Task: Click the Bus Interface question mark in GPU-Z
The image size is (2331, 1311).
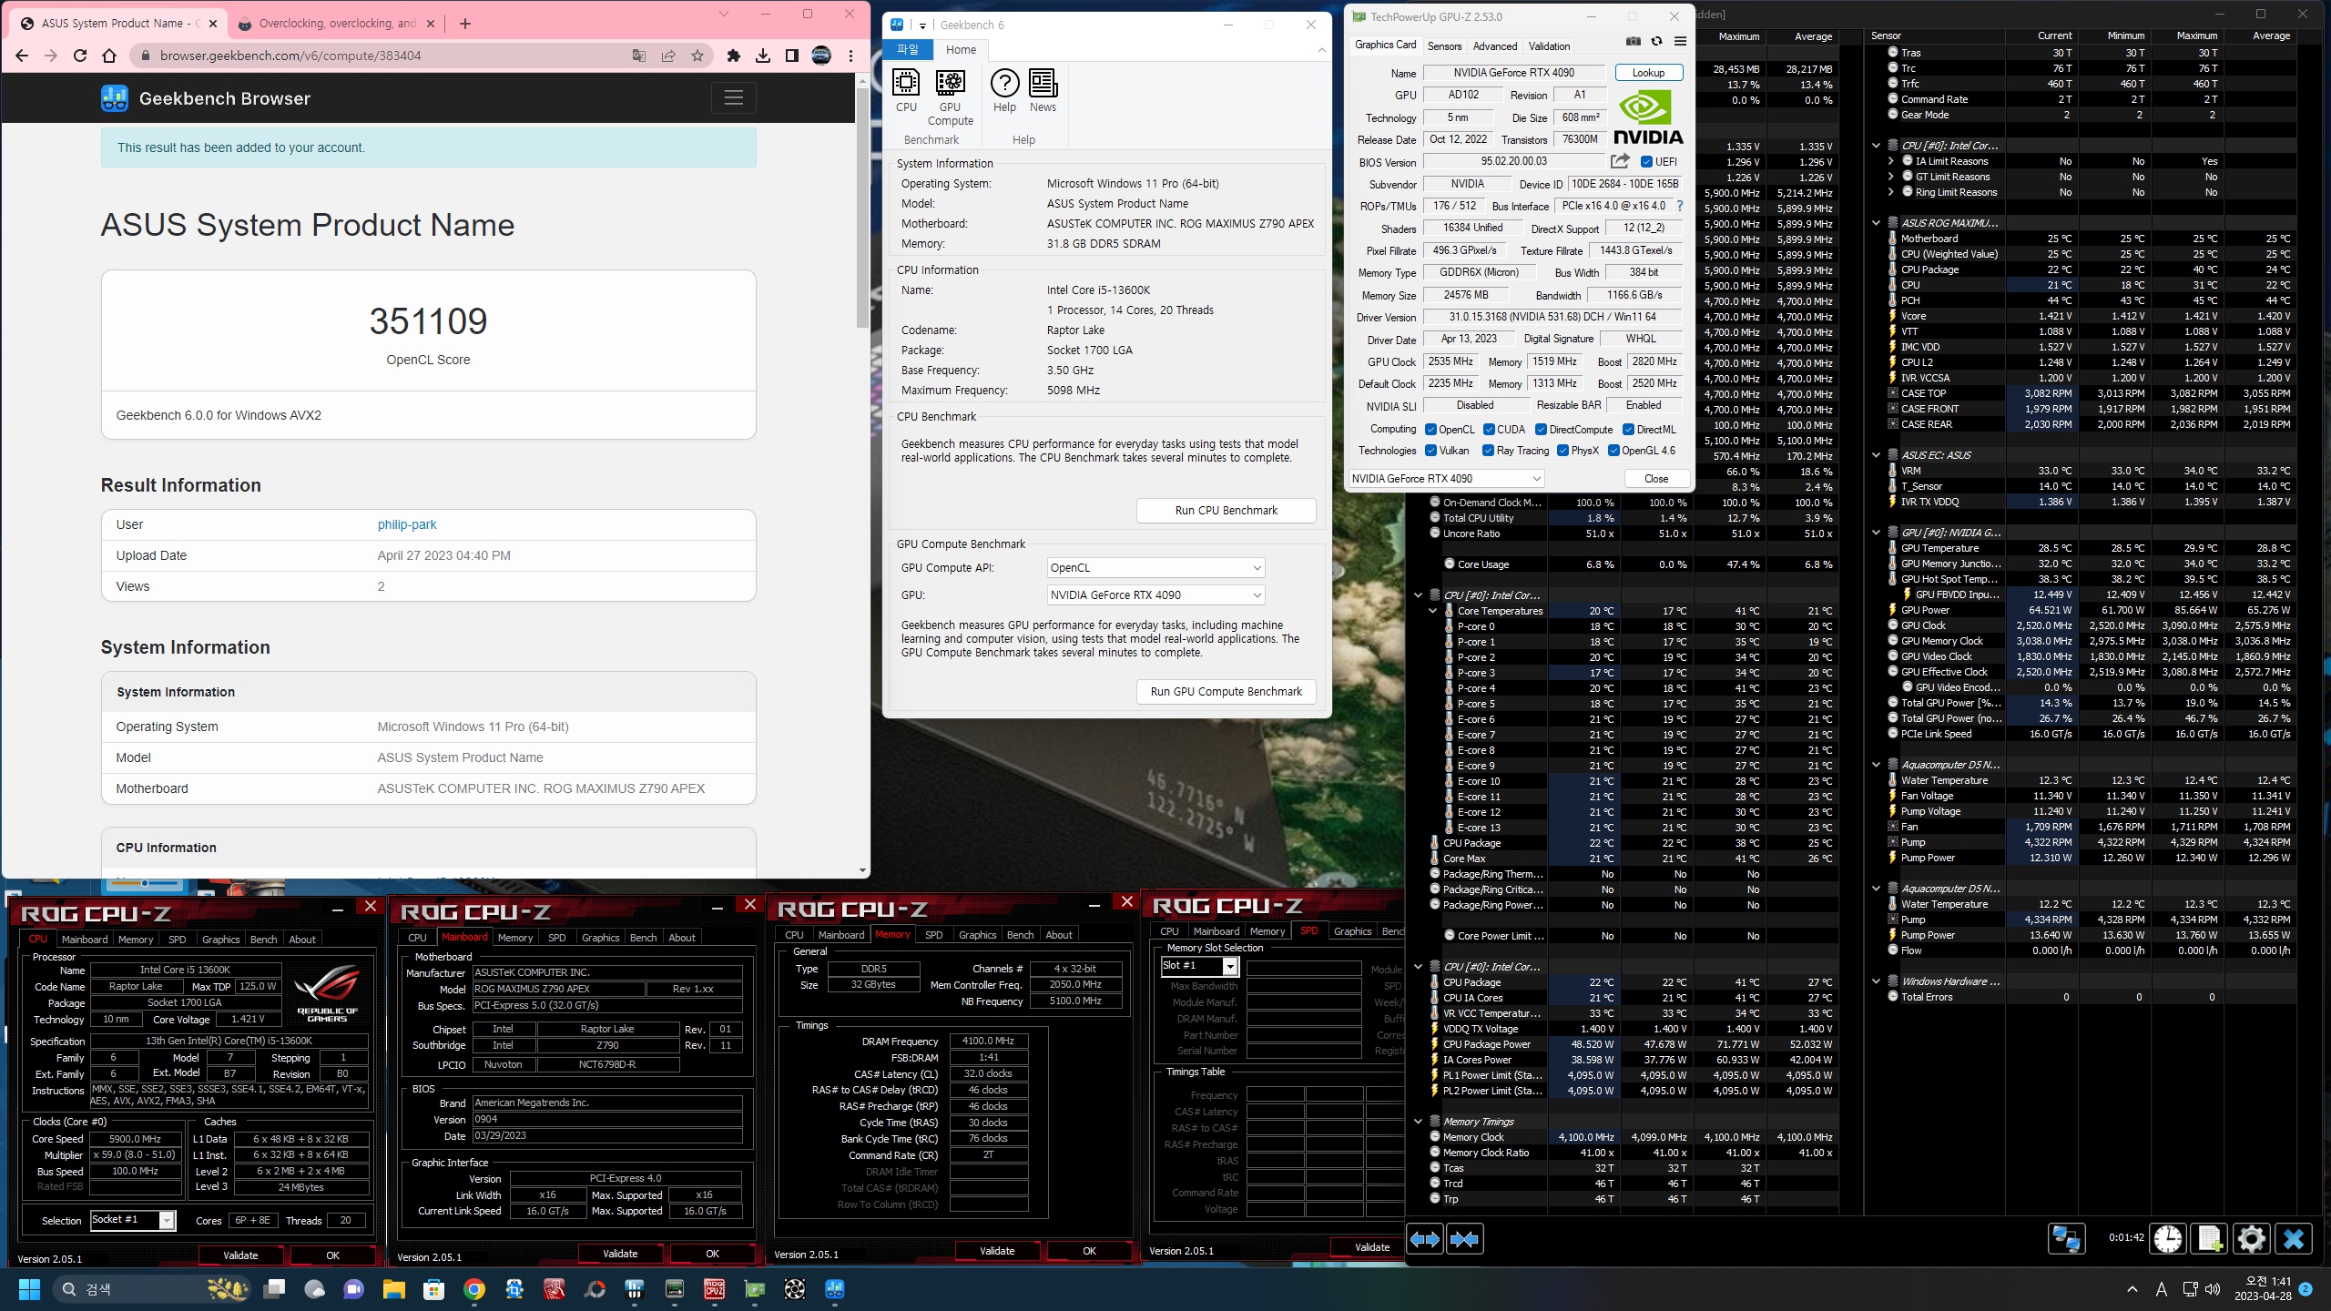Action: [x=1680, y=206]
